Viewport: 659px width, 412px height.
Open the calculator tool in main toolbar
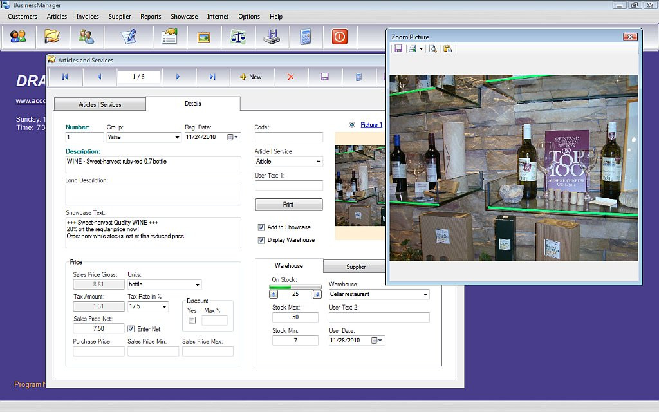(306, 37)
